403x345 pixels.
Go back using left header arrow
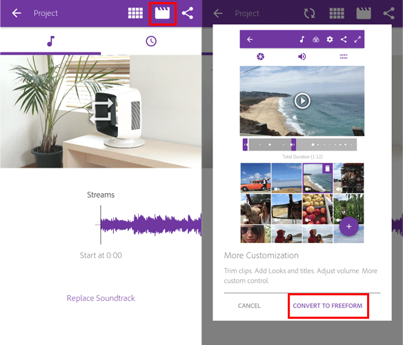17,13
